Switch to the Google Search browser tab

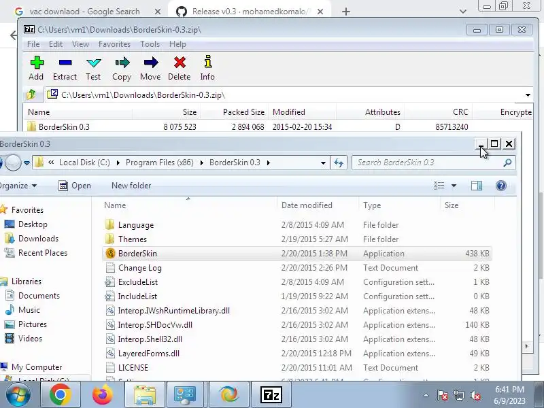pos(84,12)
